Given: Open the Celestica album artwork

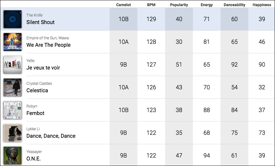Looking at the screenshot, I should click(13, 87).
